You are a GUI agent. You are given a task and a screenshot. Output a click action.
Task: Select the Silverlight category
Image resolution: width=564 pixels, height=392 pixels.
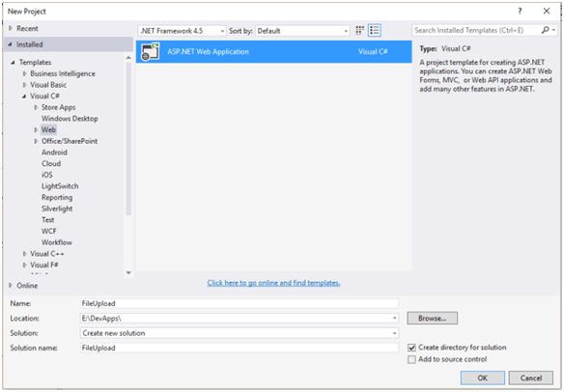click(57, 209)
